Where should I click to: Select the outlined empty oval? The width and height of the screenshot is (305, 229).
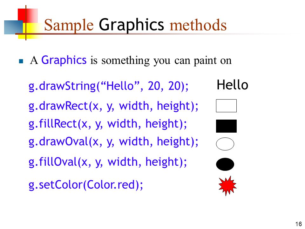coord(225,144)
